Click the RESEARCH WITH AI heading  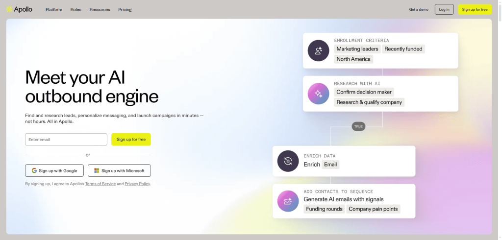coord(357,84)
